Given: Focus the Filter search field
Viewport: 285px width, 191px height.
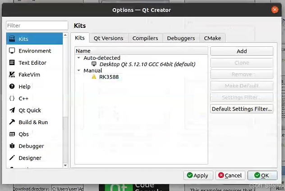Looking at the screenshot, I should [x=37, y=25].
